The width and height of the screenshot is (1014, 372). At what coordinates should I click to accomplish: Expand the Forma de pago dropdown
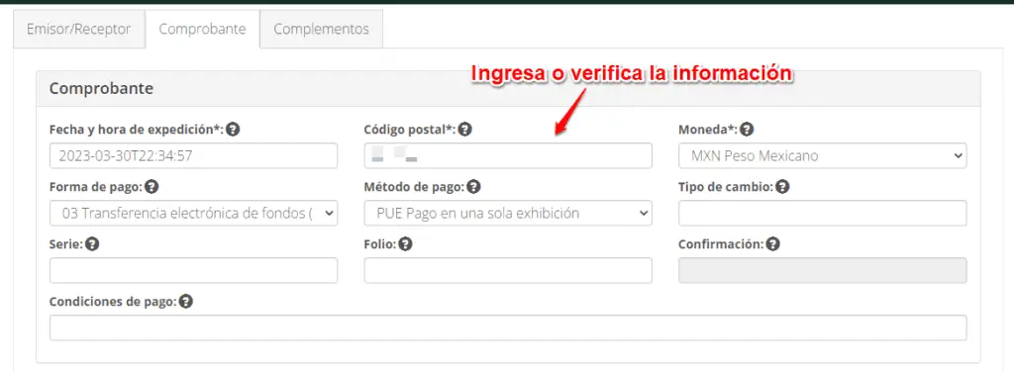(x=193, y=213)
